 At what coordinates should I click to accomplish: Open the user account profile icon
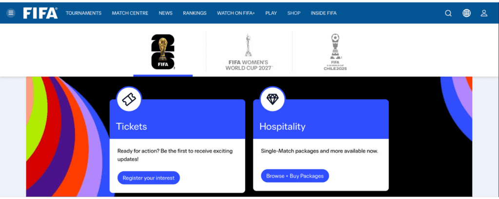click(484, 13)
